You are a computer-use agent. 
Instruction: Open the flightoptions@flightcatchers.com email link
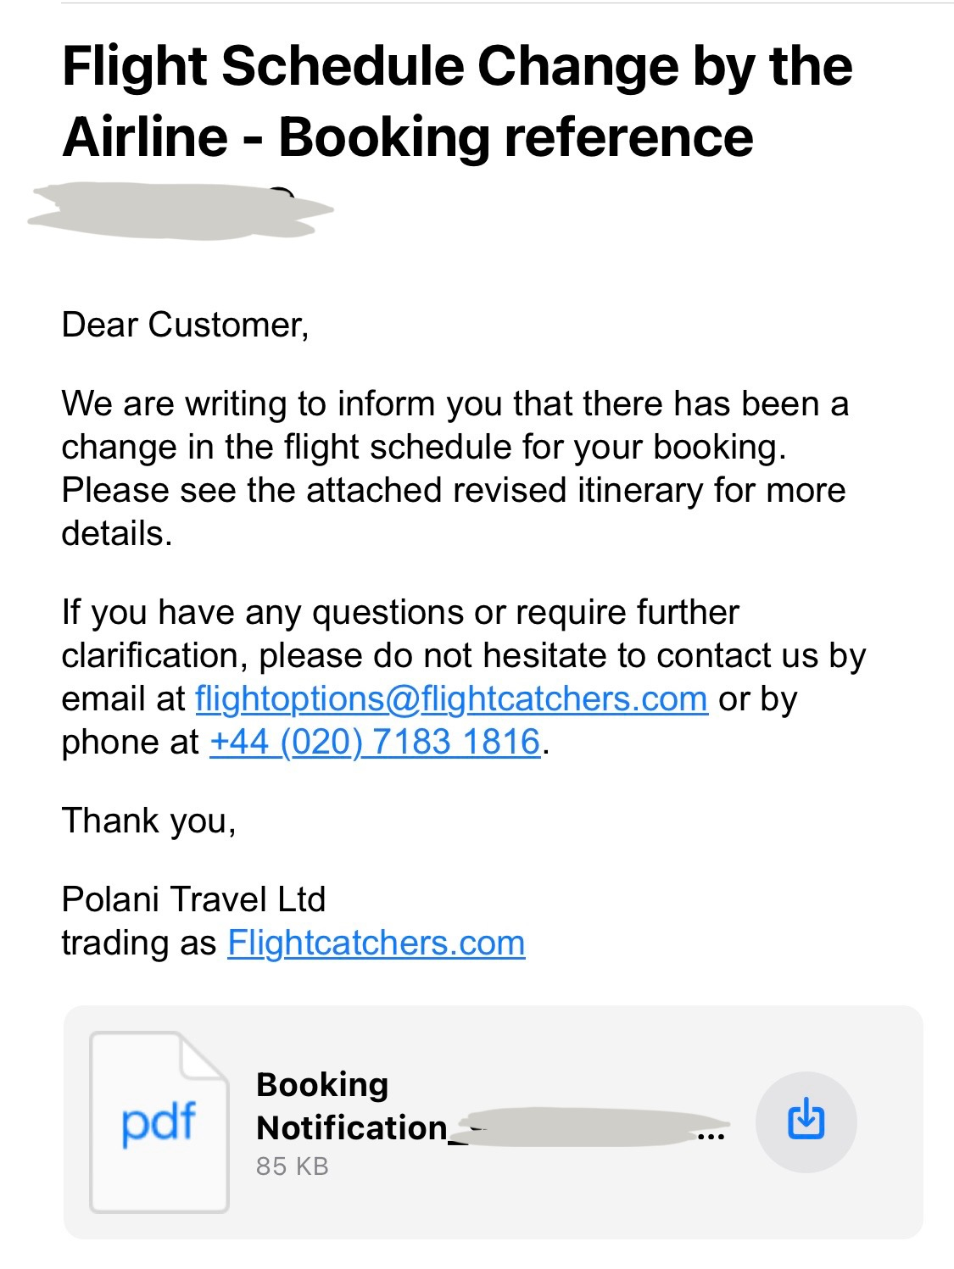pyautogui.click(x=451, y=699)
